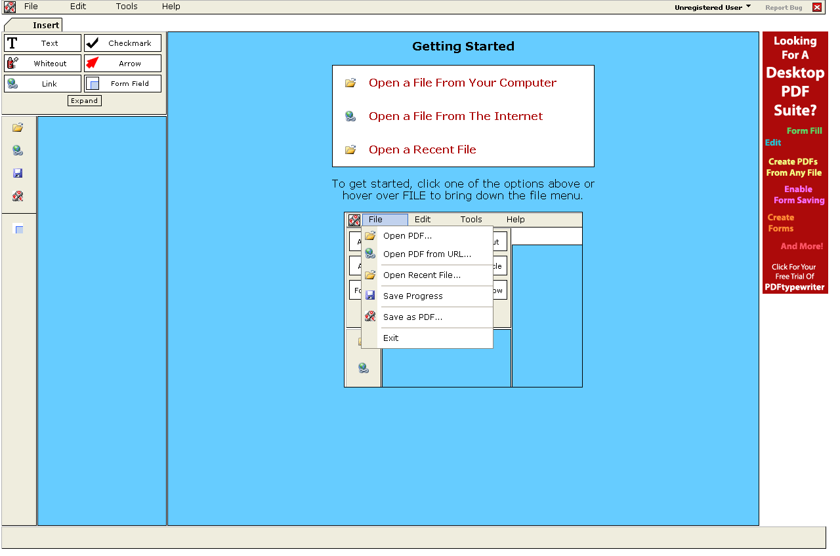Image resolution: width=840 pixels, height=556 pixels.
Task: Close the application with the red X
Action: tap(817, 7)
